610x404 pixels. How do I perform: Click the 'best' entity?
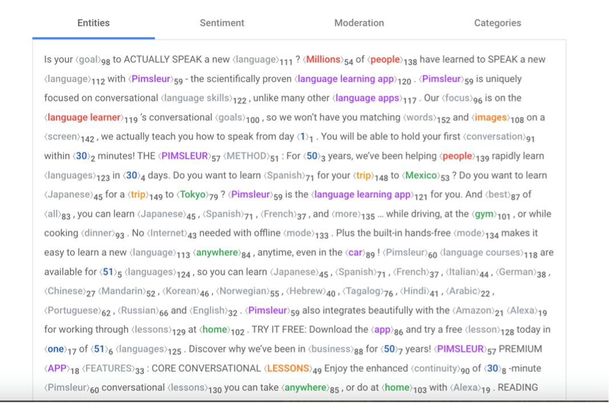coord(498,195)
